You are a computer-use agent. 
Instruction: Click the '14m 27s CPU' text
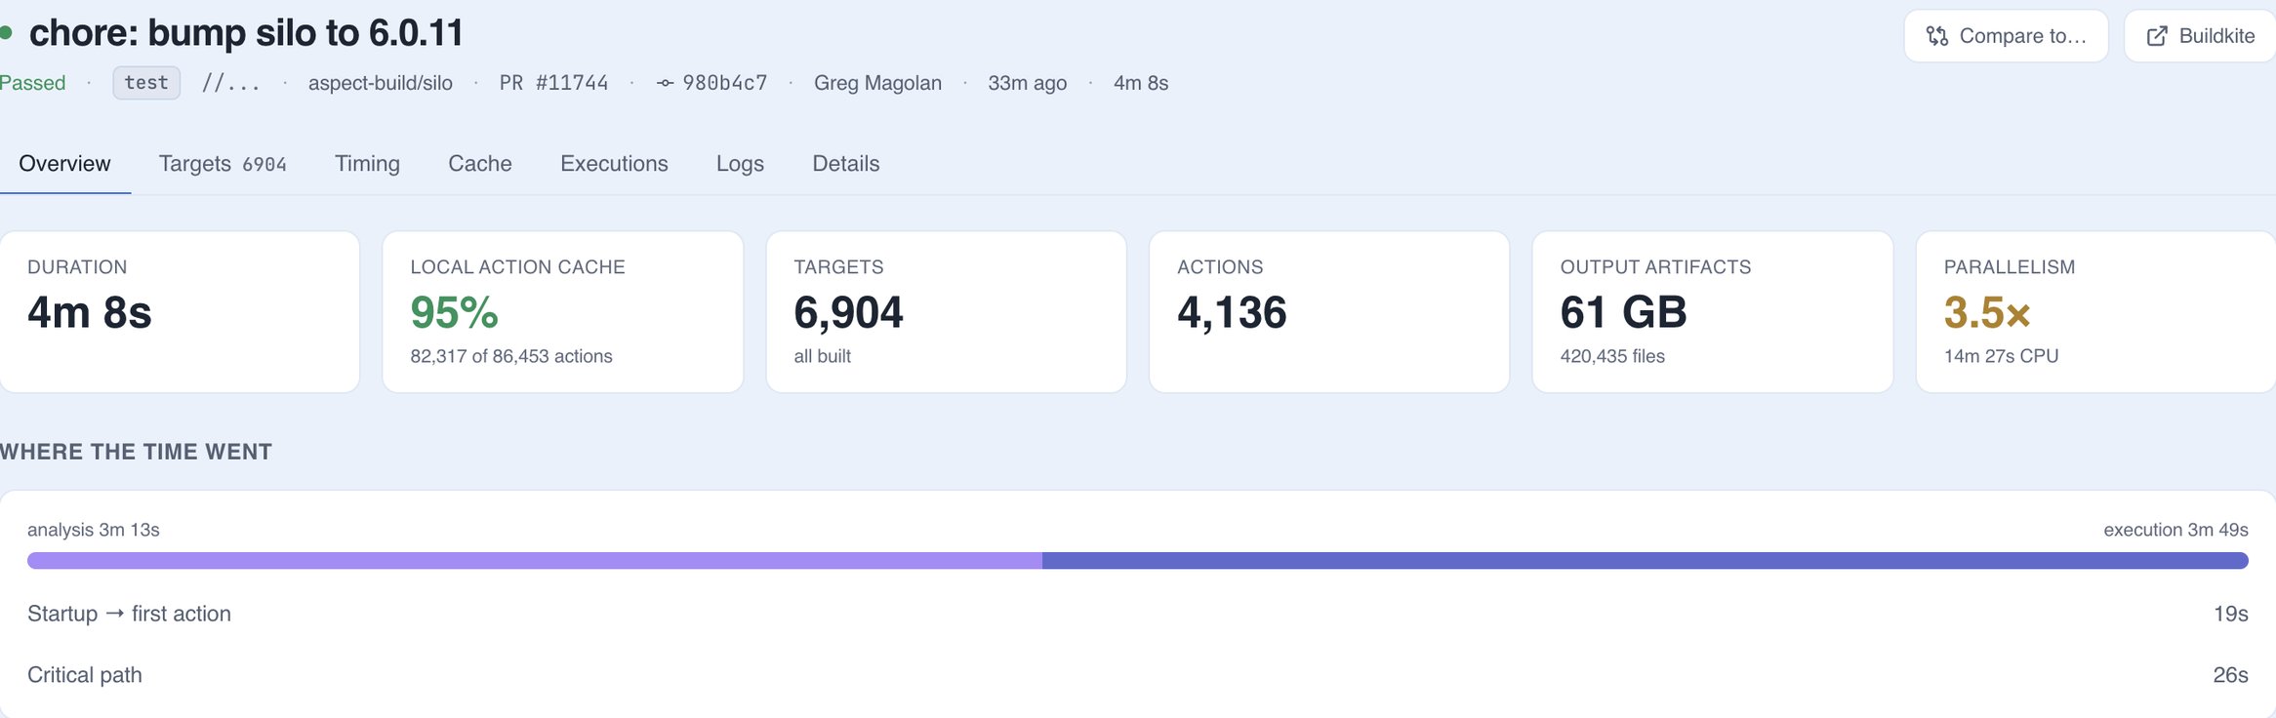click(2001, 356)
